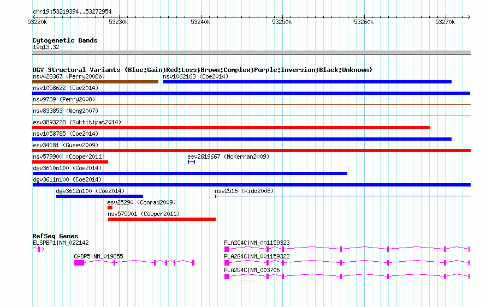Click the brown nsv428367 variant bar
This screenshot has height=307, width=486.
pyautogui.click(x=95, y=82)
